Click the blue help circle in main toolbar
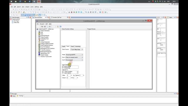The image size is (188, 106). pyautogui.click(x=100, y=12)
